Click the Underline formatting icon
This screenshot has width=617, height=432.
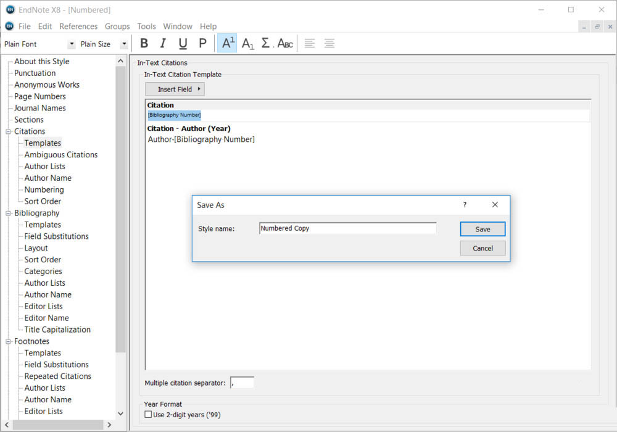(x=183, y=43)
